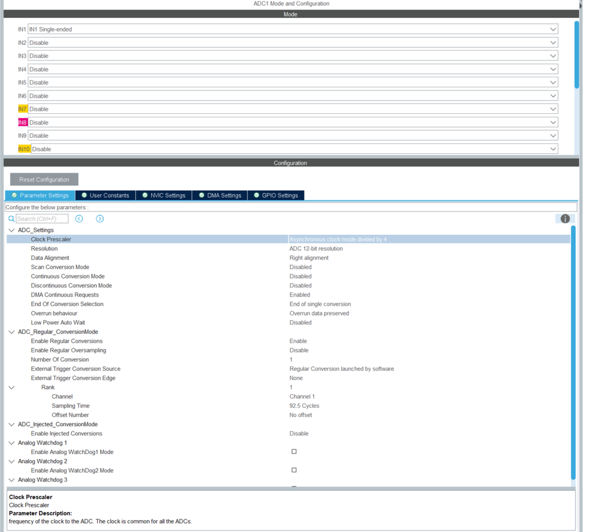Select Enable Injected Conversions parameter
Image resolution: width=599 pixels, height=532 pixels.
click(x=67, y=434)
